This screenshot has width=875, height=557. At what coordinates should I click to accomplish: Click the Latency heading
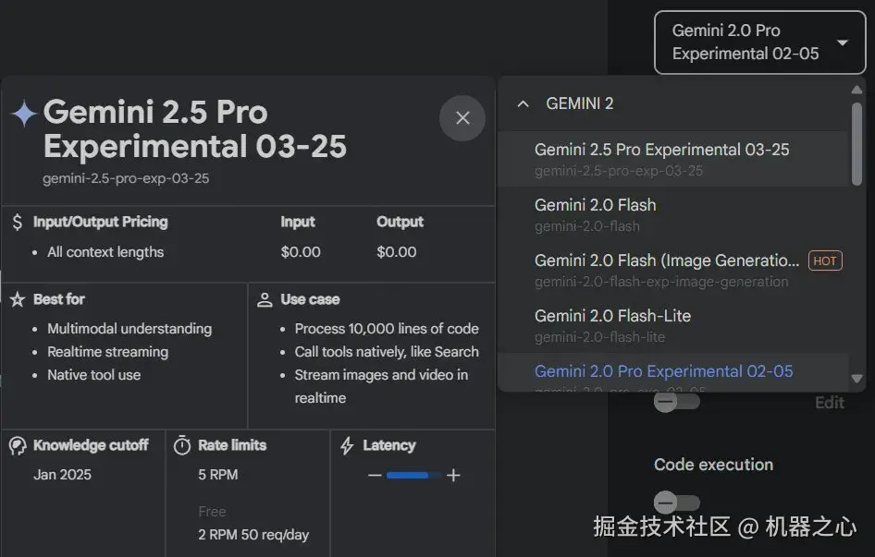point(389,445)
